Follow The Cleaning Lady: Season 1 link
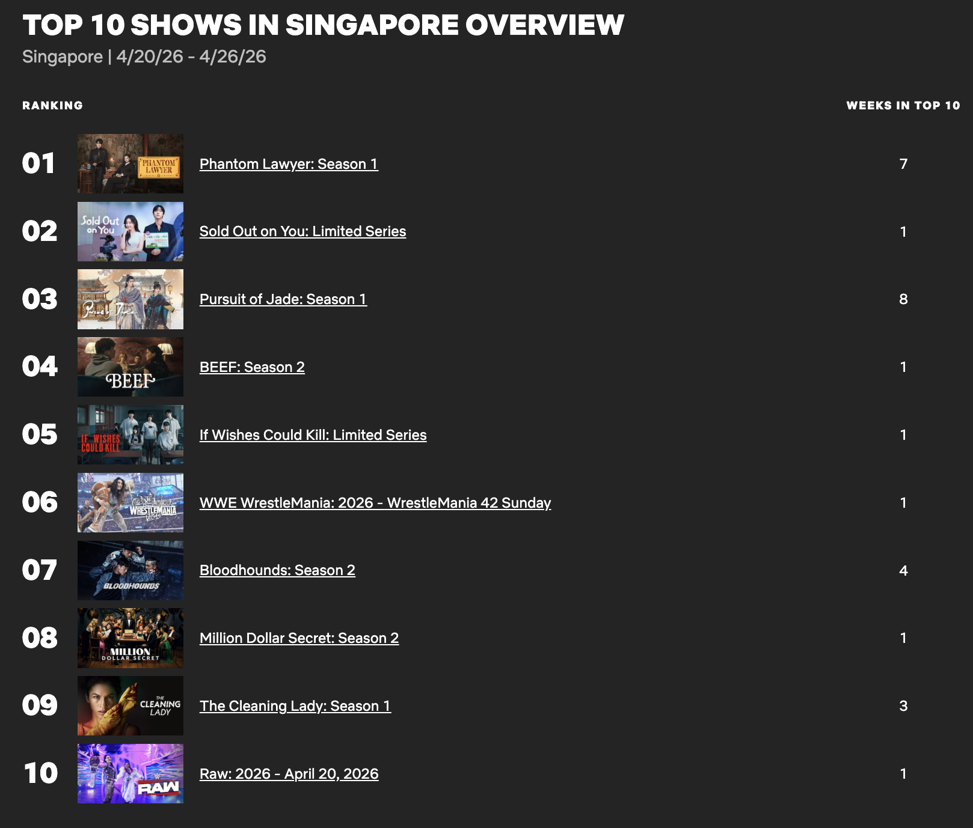 pyautogui.click(x=295, y=706)
